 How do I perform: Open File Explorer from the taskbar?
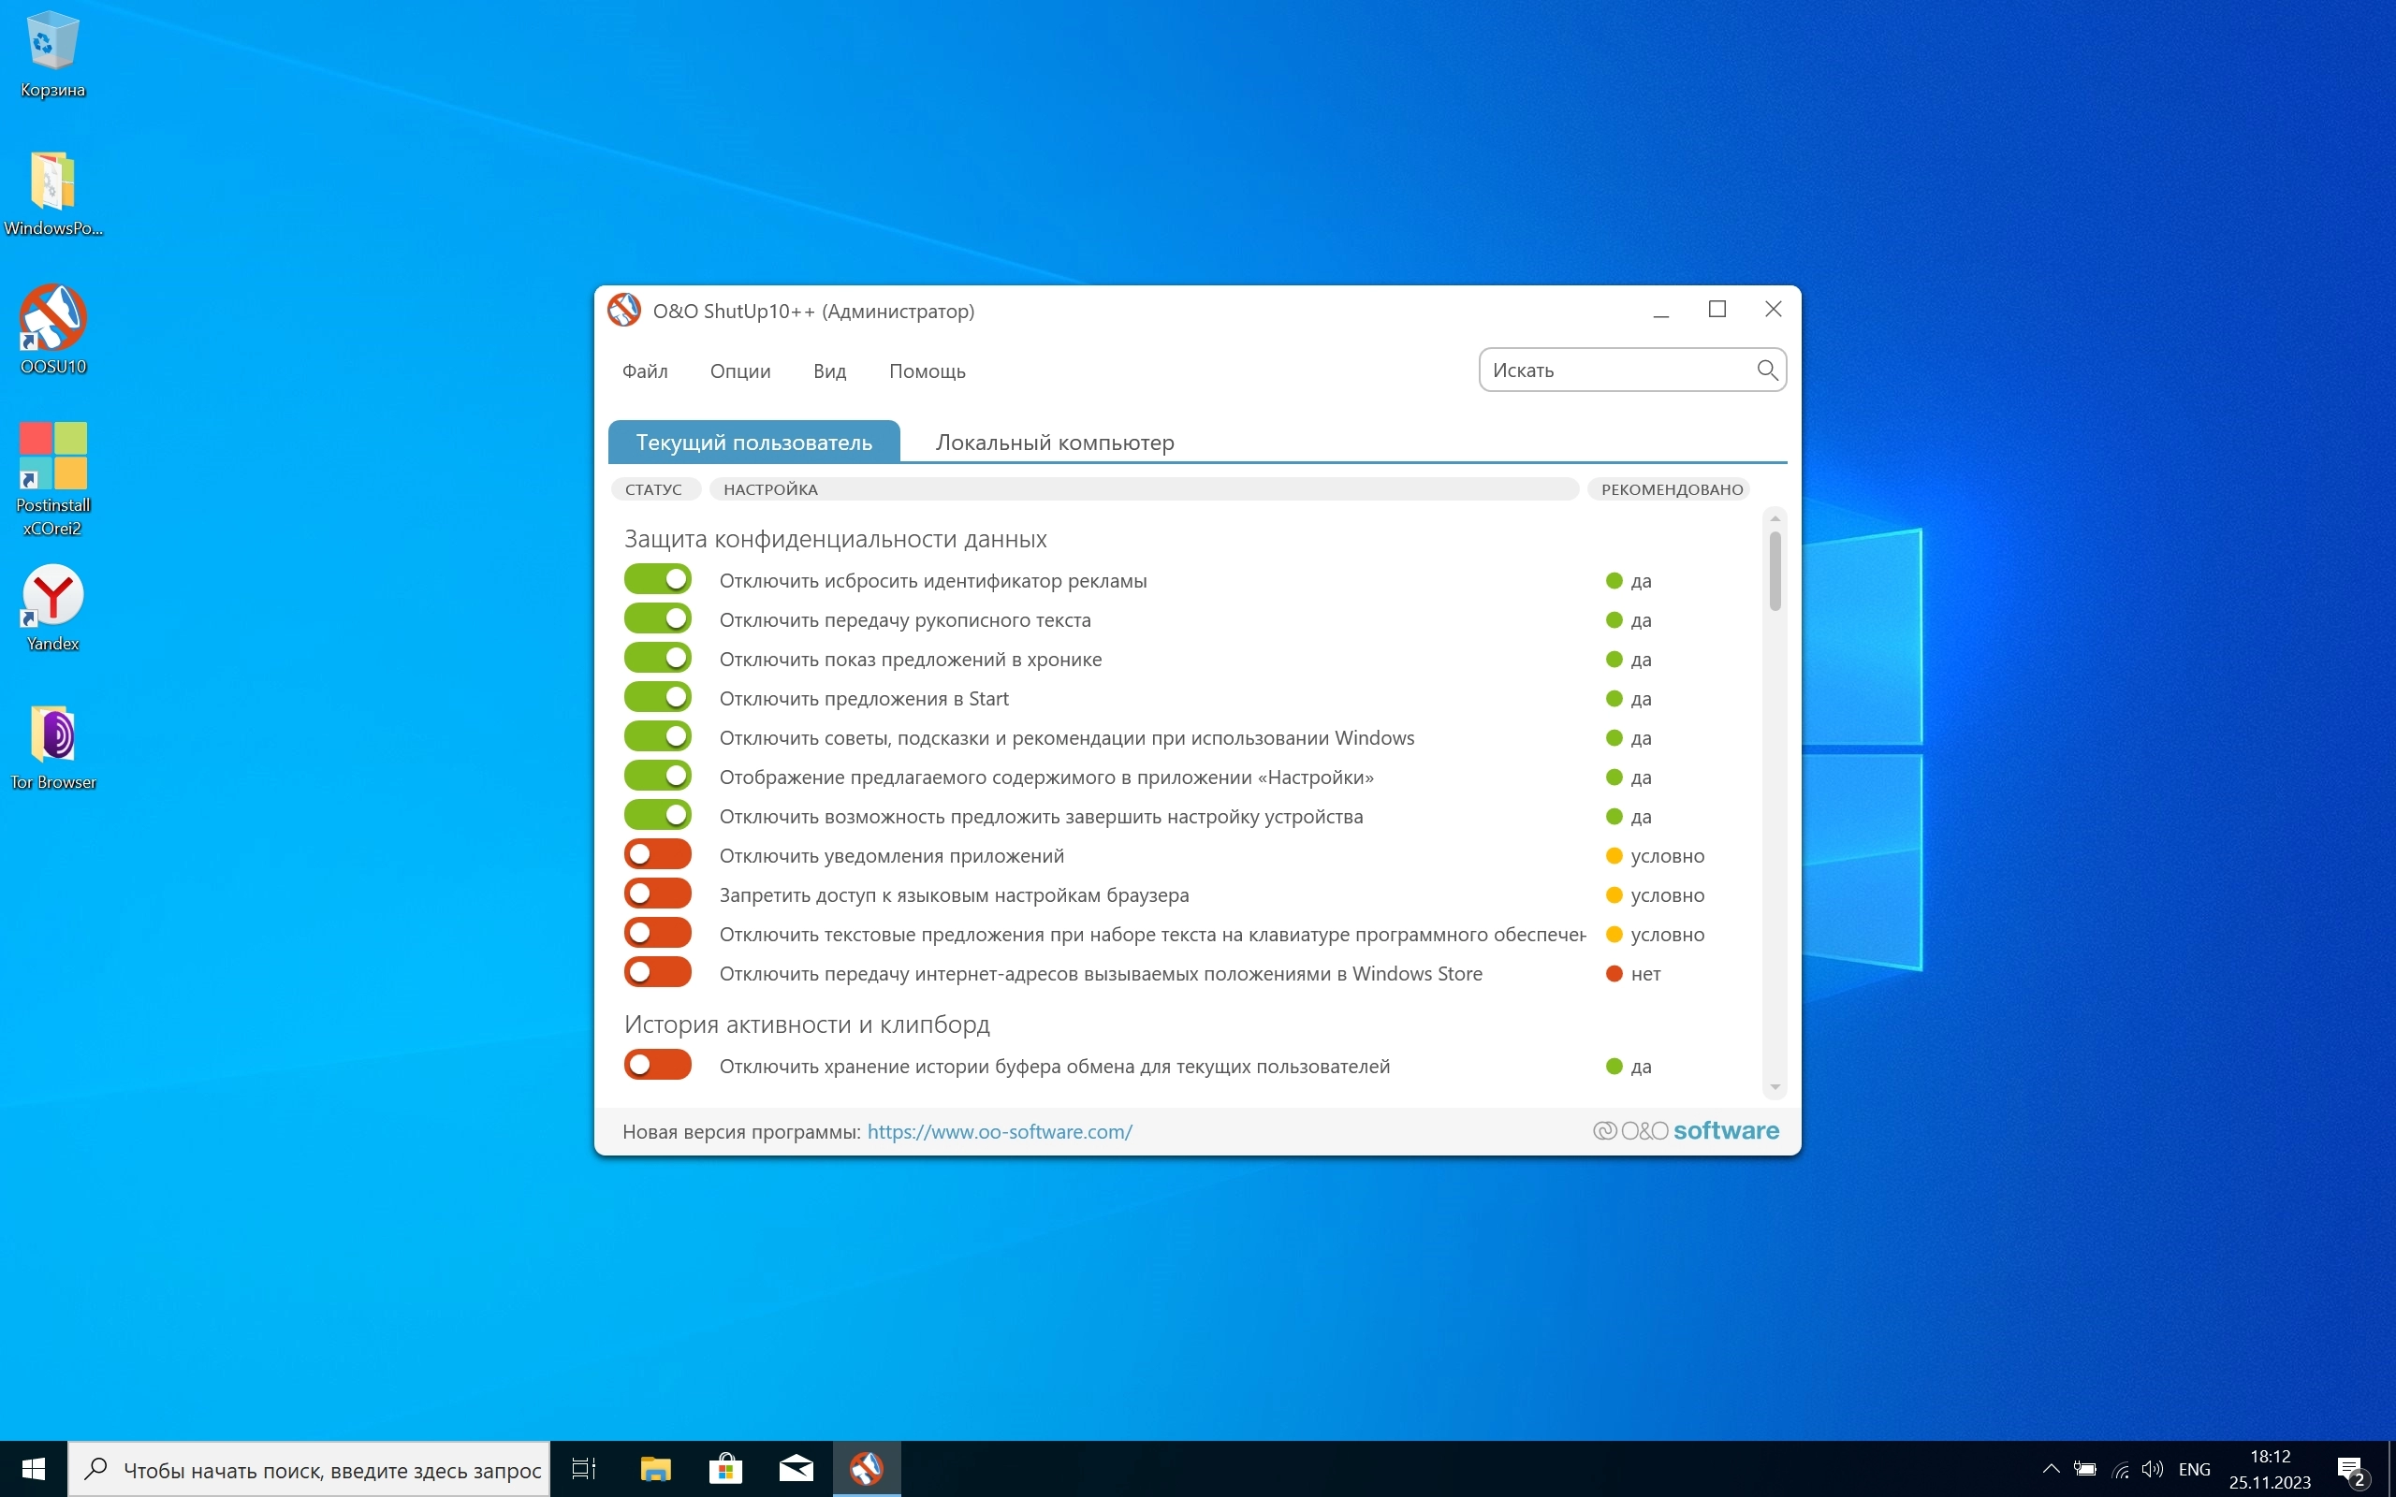[x=655, y=1468]
